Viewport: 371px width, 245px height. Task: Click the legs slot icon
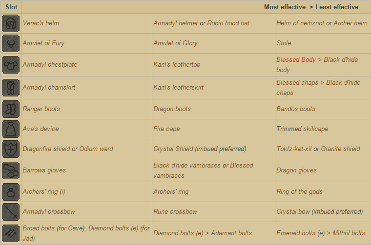coord(11,88)
